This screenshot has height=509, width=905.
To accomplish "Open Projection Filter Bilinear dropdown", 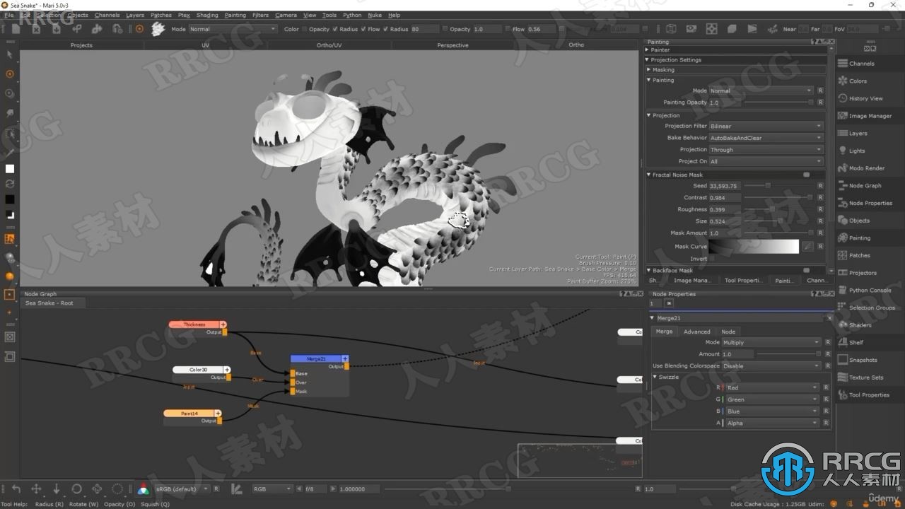I will (766, 126).
